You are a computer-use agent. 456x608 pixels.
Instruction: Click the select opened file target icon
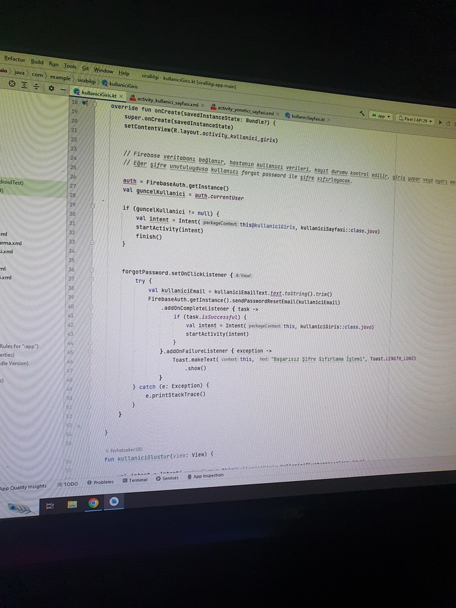coord(12,83)
